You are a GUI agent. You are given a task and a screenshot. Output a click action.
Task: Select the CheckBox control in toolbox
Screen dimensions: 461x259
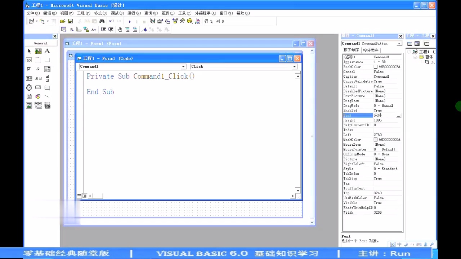29,69
